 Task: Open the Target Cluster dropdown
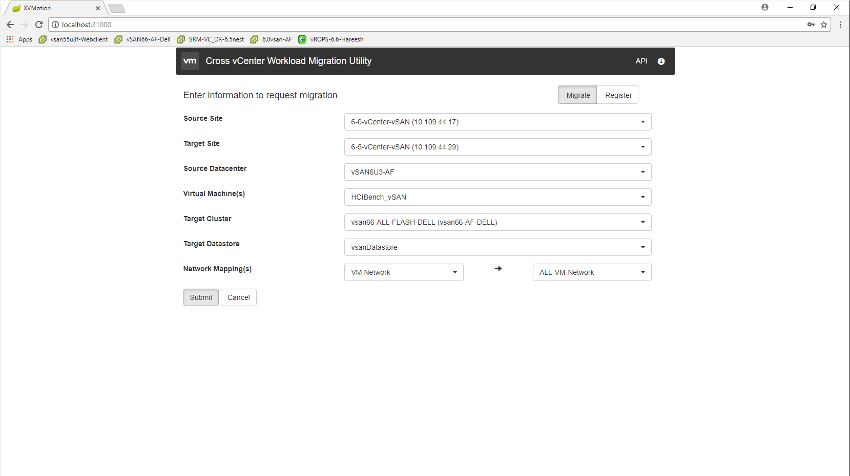pos(497,222)
